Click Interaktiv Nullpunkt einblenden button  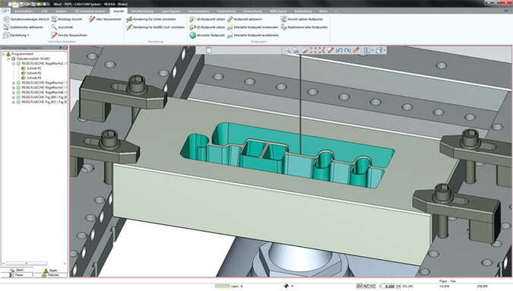[253, 27]
